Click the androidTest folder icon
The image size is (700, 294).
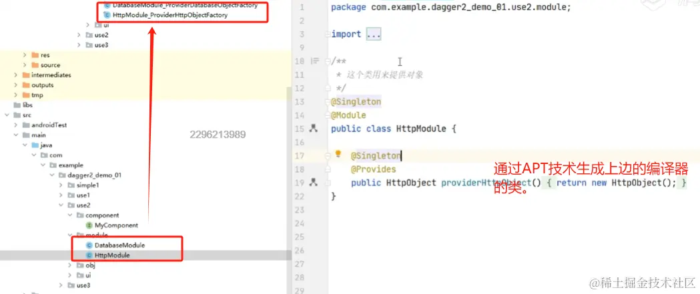(x=26, y=125)
